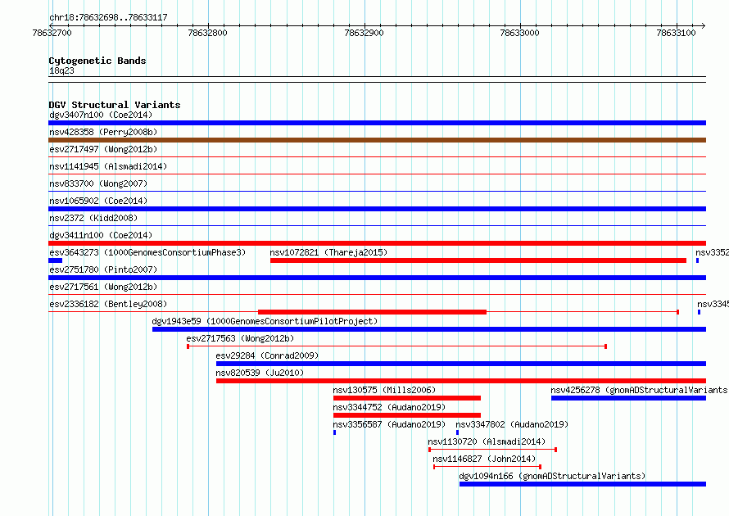729x516 pixels.
Task: Select the nsv2372 (Kidd2008) variant
Action: tap(93, 218)
